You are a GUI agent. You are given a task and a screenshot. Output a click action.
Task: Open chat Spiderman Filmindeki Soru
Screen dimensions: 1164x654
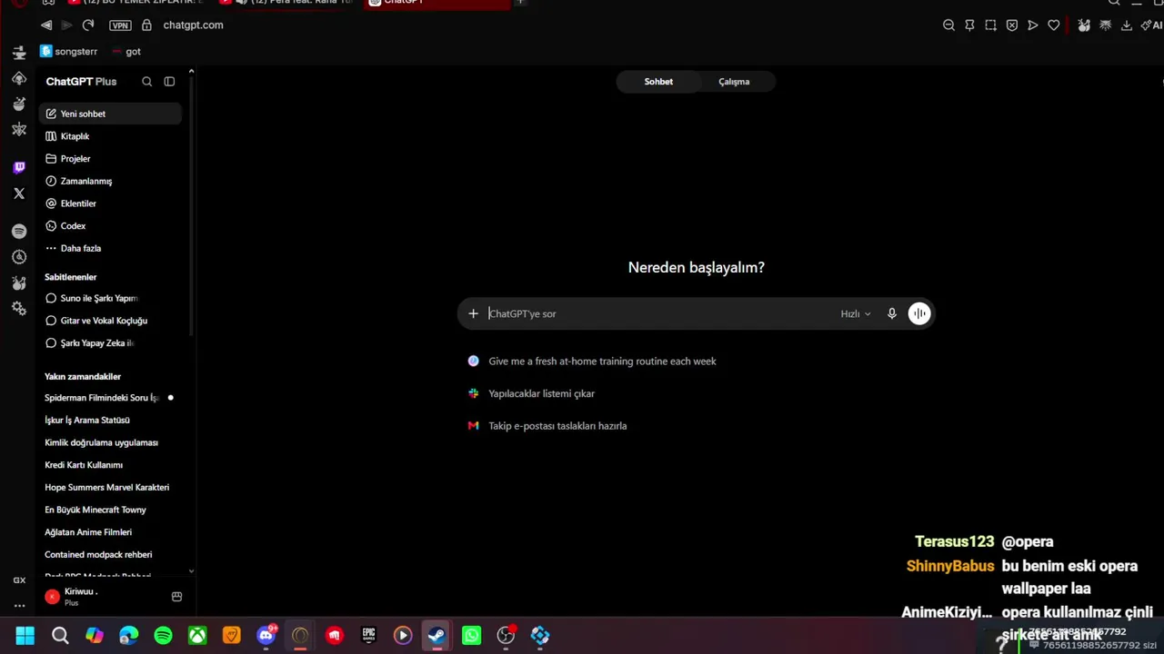(111, 398)
